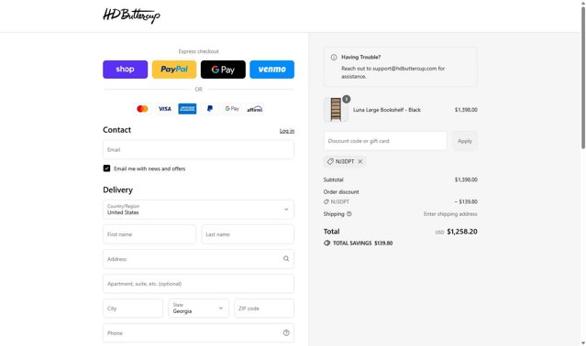The image size is (586, 346).
Task: Focus the Email input field
Action: point(198,149)
